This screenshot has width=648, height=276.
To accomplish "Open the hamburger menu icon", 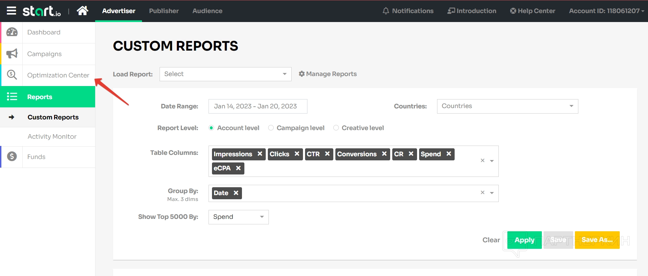I will tap(11, 11).
